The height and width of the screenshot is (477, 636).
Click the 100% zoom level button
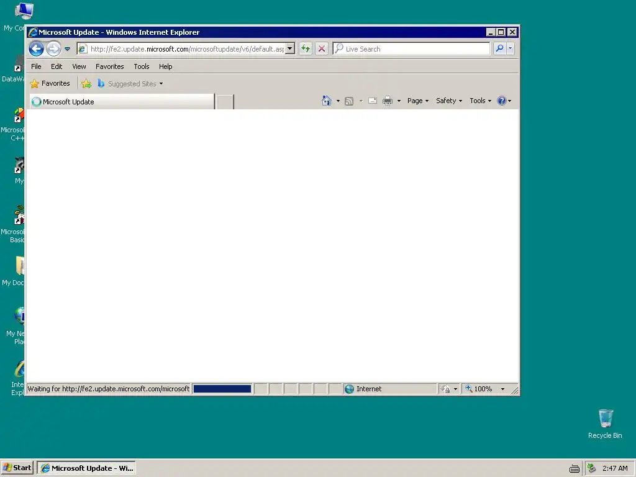[479, 389]
